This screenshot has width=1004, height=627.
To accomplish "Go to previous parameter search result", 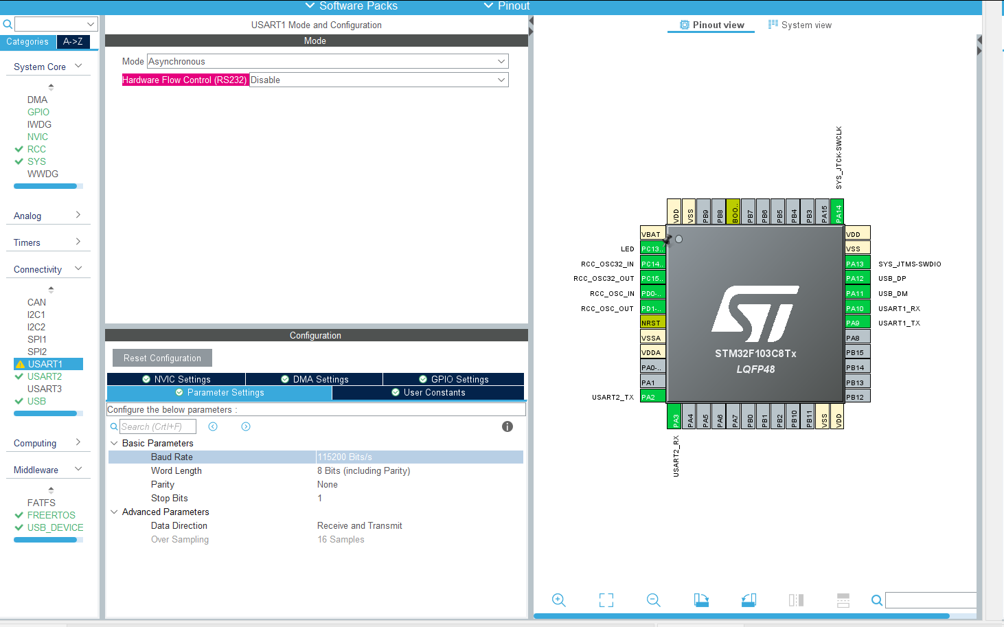I will pos(213,426).
